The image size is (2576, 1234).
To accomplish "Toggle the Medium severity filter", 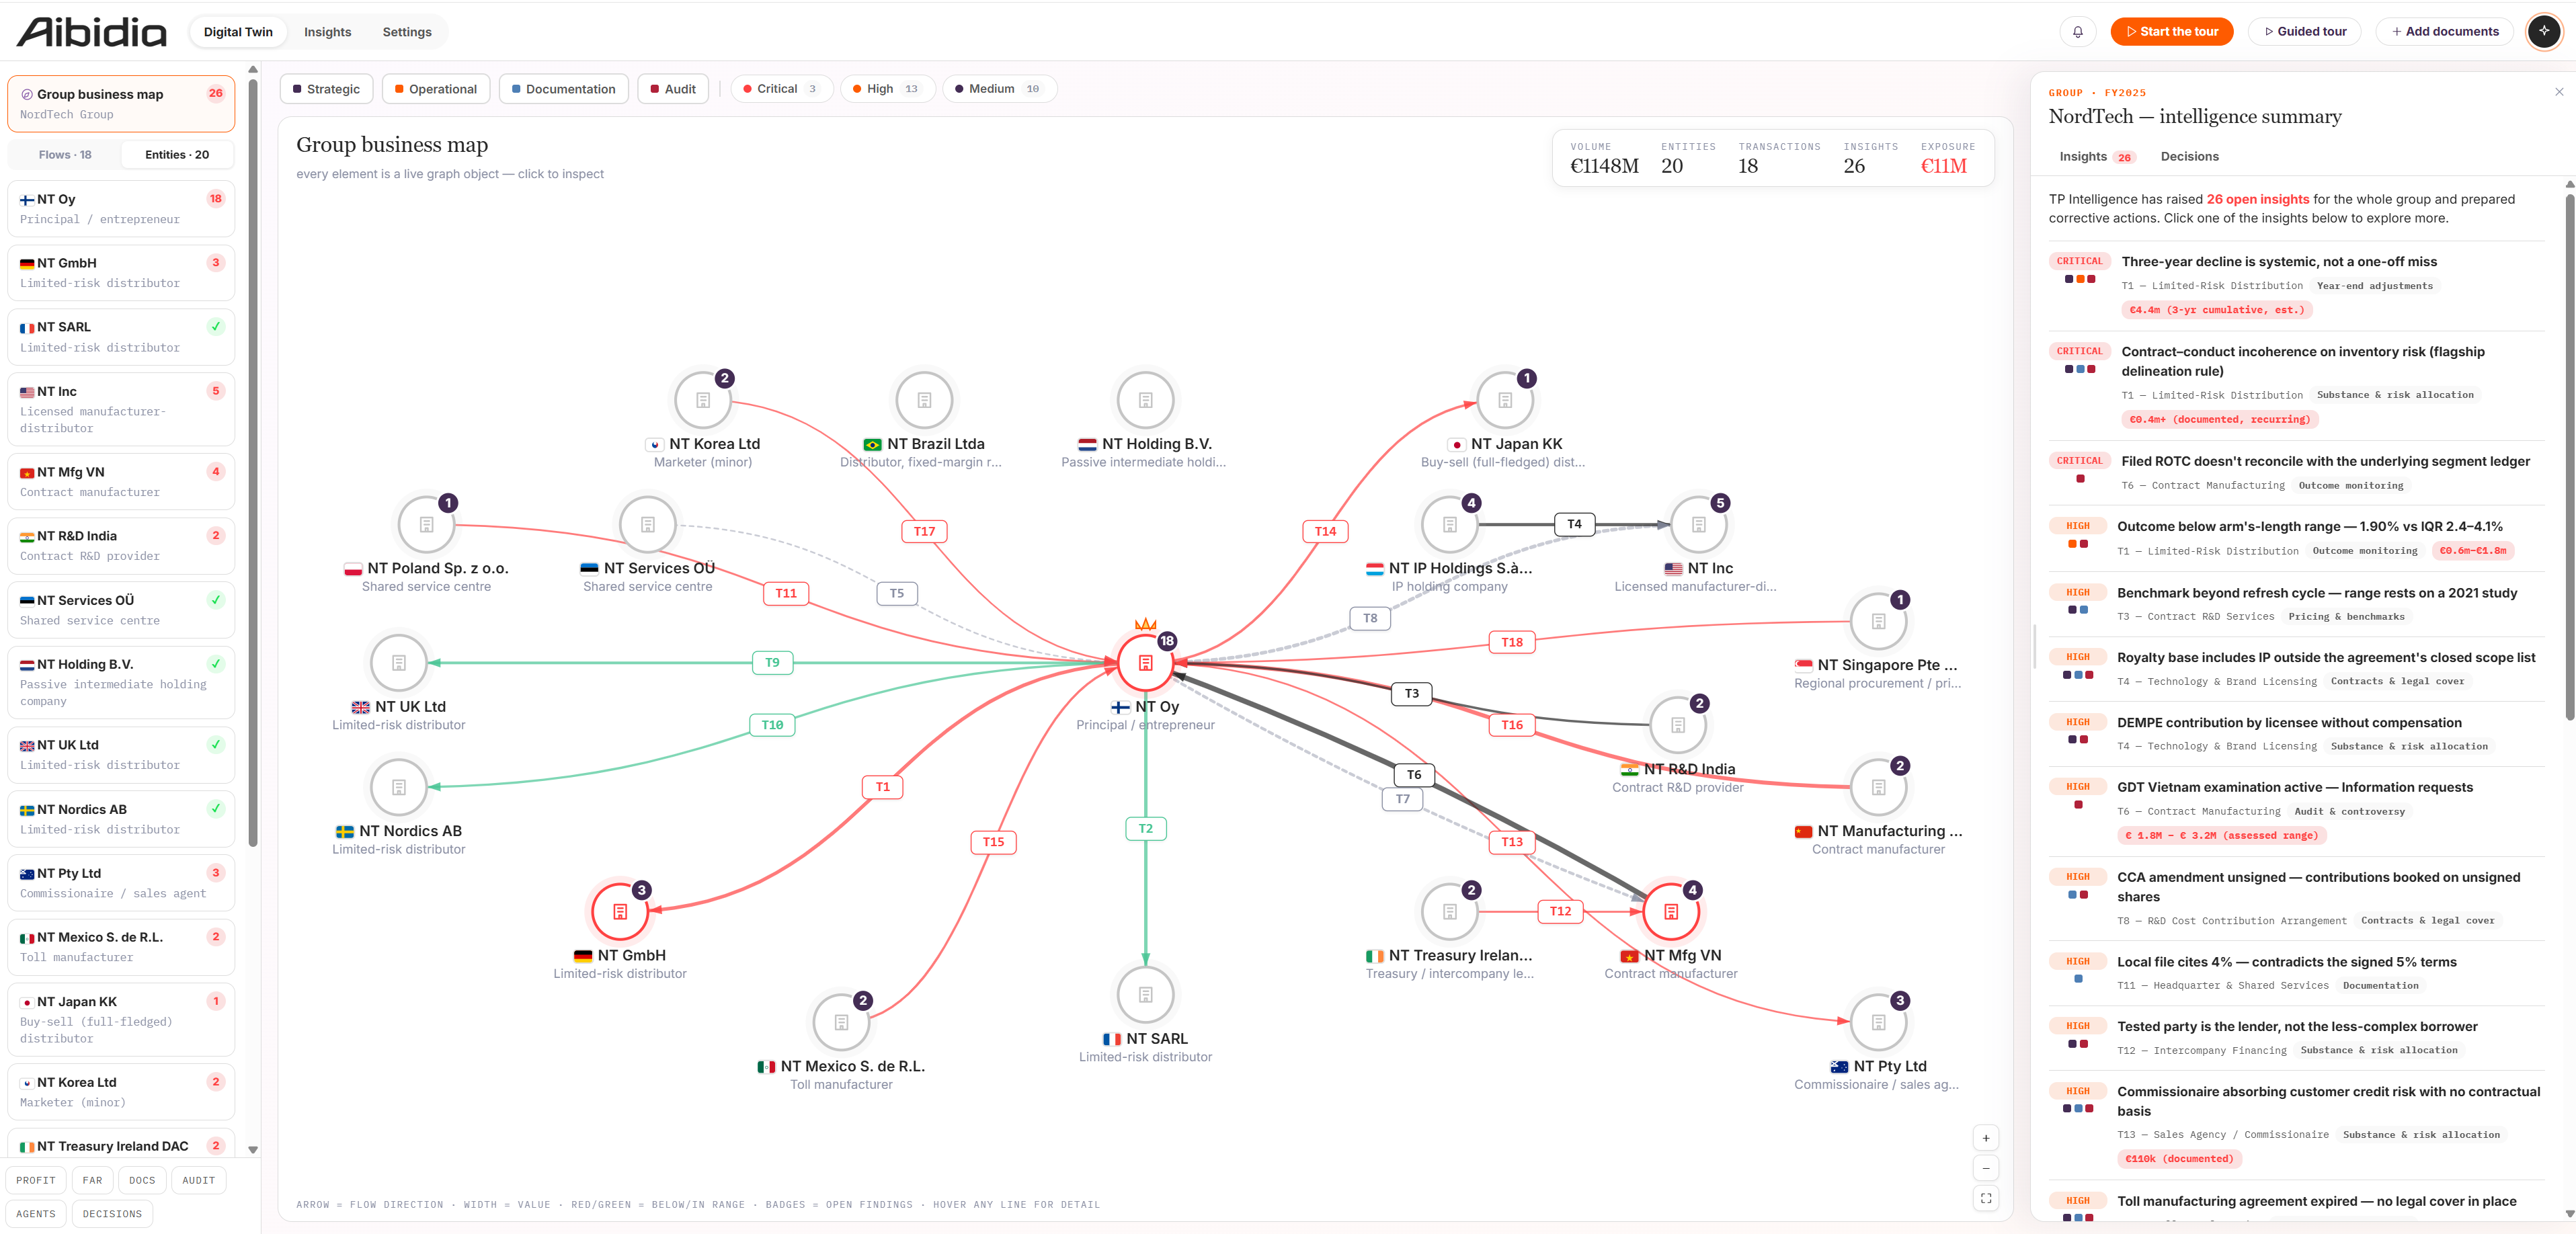I will coord(999,89).
